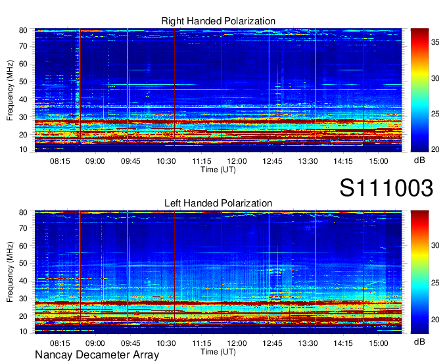This screenshot has width=447, height=363.
Task: Click the Right Handed spectrogram image
Action: (x=218, y=90)
